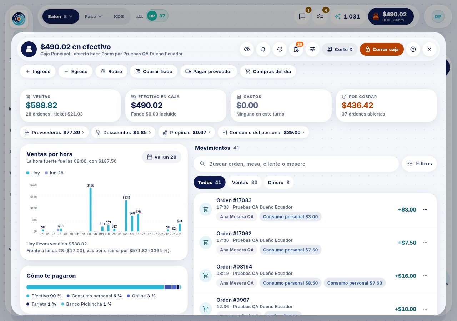
Task: Toggle the eye visibility icon in header
Action: point(247,49)
